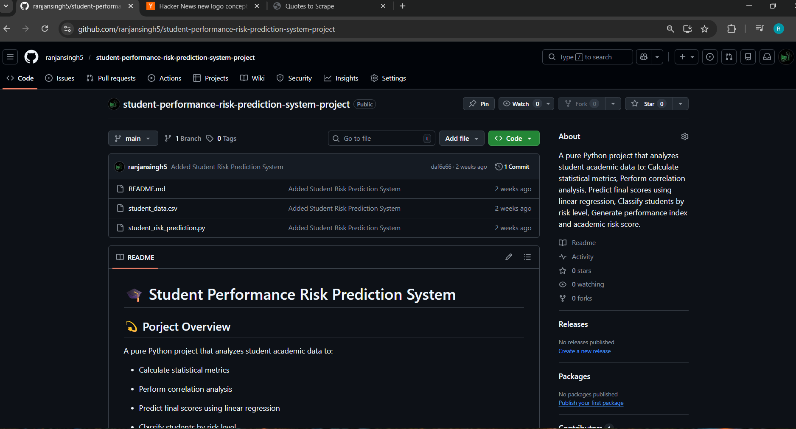
Task: Click Create a new release link
Action: click(x=584, y=351)
